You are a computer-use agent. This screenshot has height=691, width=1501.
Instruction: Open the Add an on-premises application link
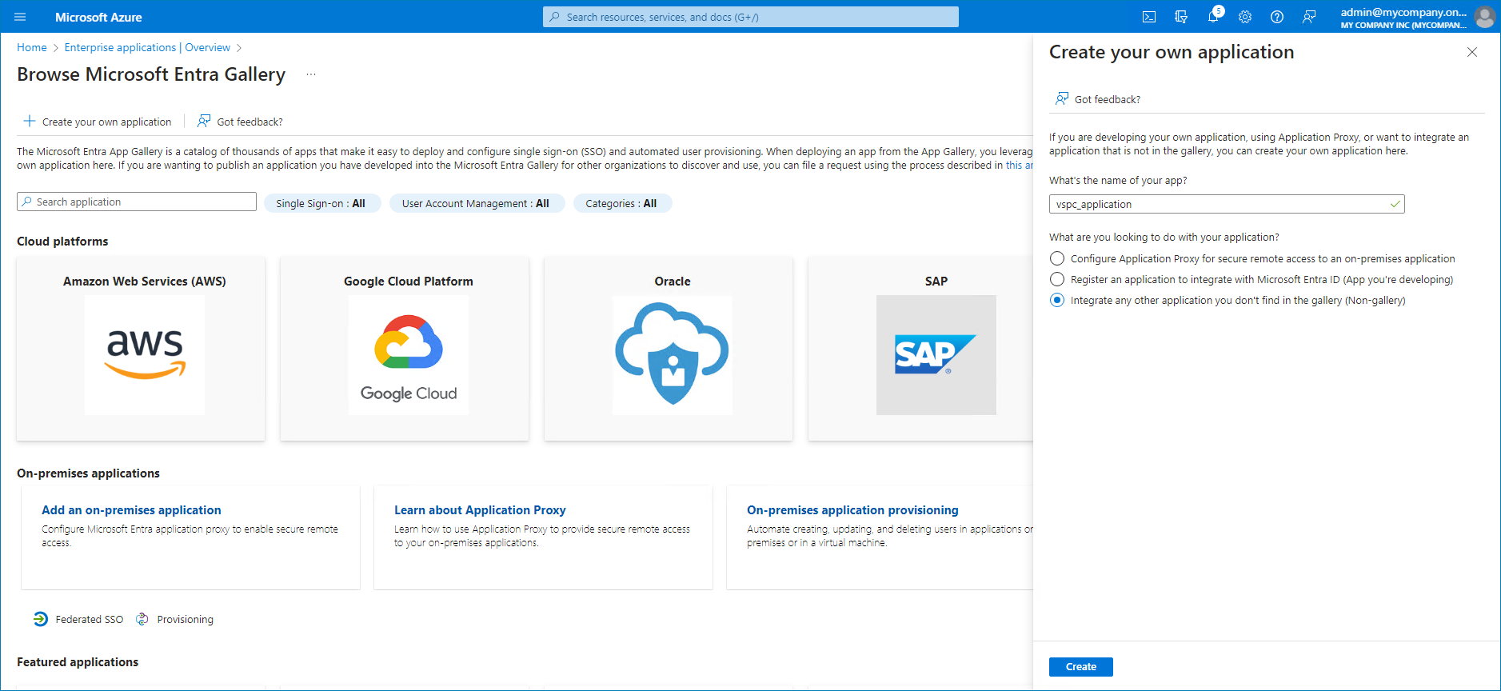coord(131,509)
